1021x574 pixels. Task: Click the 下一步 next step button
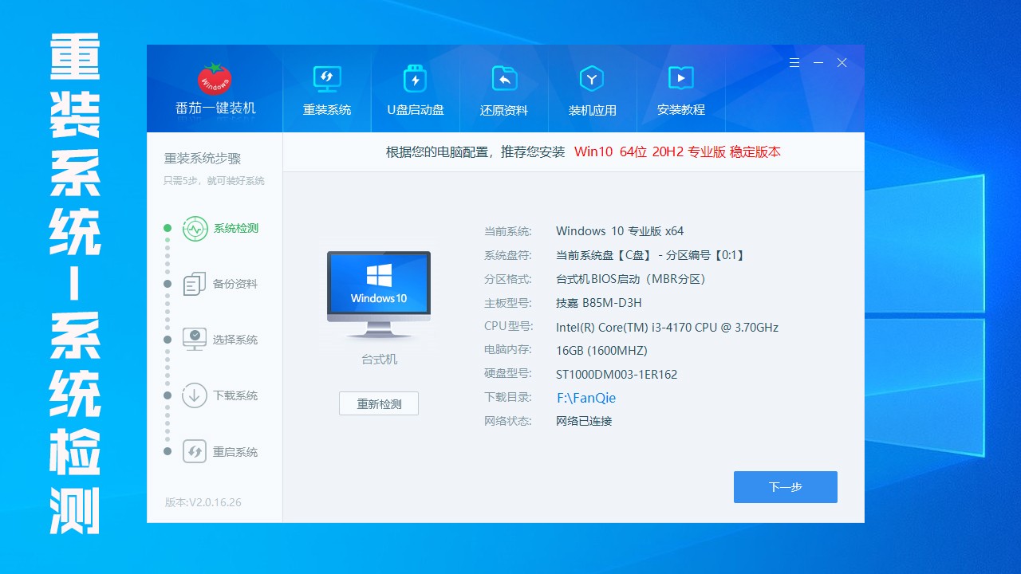pyautogui.click(x=785, y=487)
